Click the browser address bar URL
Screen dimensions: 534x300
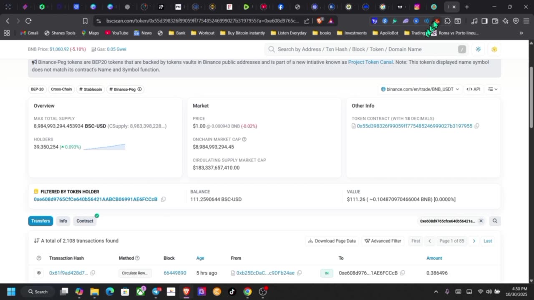[202, 21]
